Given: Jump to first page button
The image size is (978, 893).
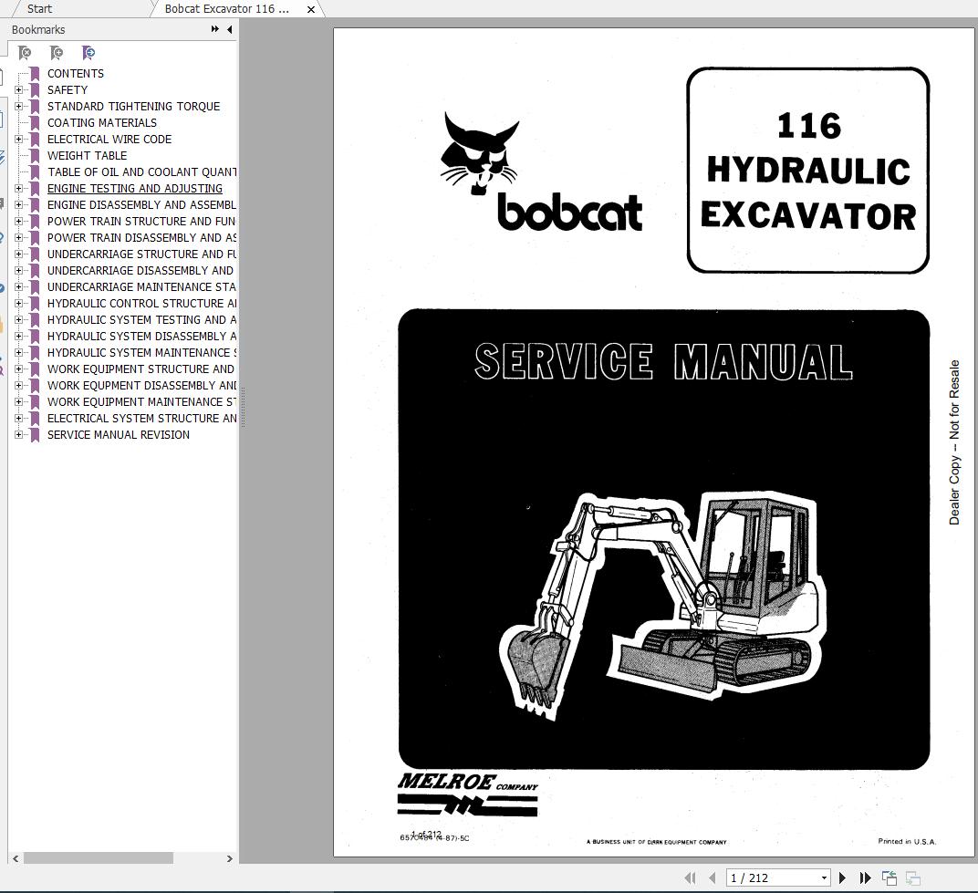Looking at the screenshot, I should (x=690, y=878).
